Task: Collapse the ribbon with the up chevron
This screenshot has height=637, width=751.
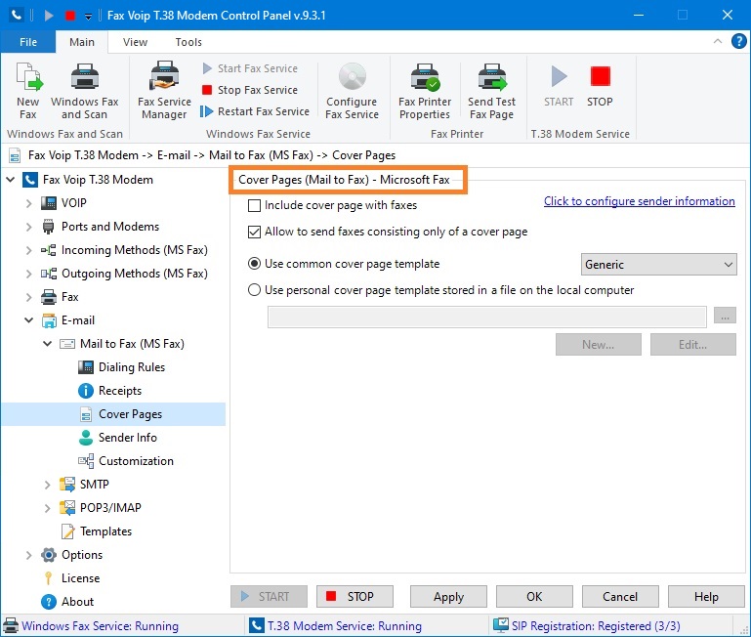Action: tap(718, 41)
